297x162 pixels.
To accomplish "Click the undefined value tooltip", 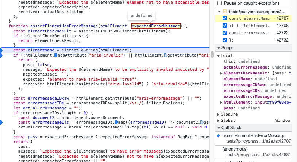I will 142,15.
